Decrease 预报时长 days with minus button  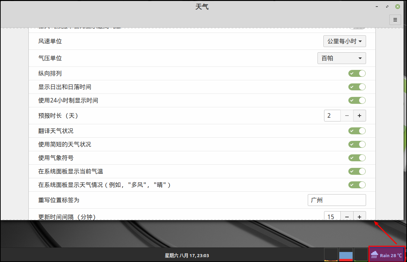click(347, 116)
